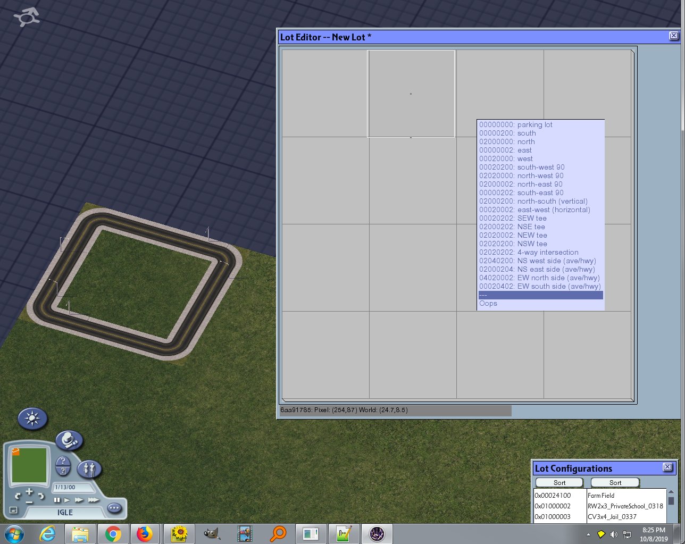The width and height of the screenshot is (685, 544).
Task: Open GIMP from the taskbar
Action: coord(212,533)
